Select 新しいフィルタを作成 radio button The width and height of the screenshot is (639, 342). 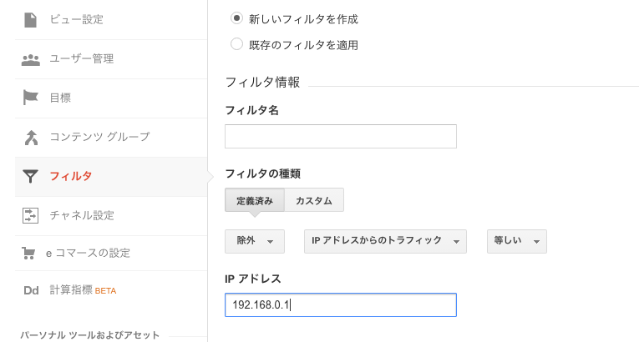236,18
